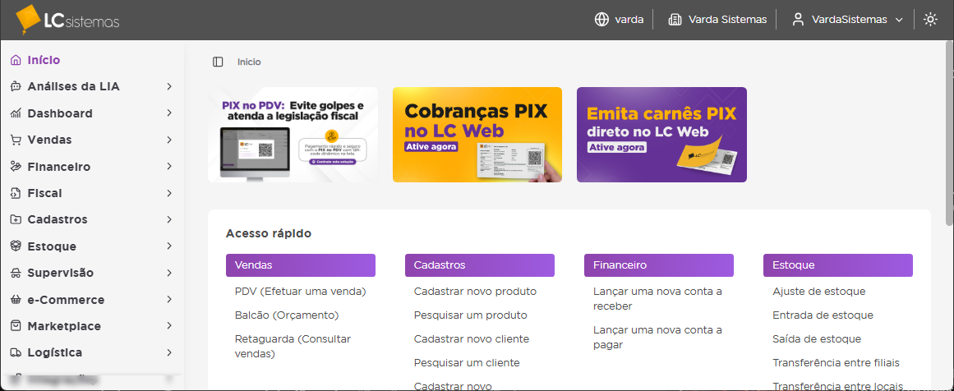The width and height of the screenshot is (954, 391).
Task: Open the Supervisão sidebar menu item
Action: (92, 273)
